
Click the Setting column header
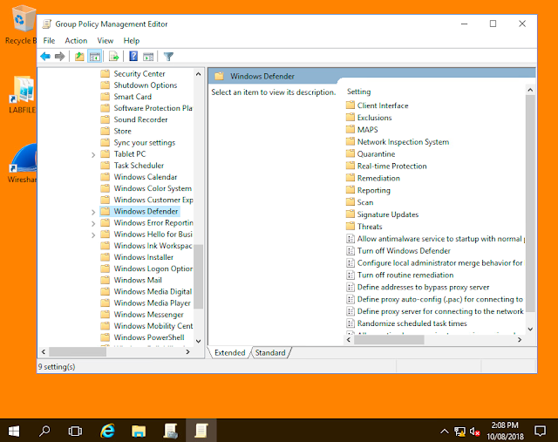[x=358, y=92]
